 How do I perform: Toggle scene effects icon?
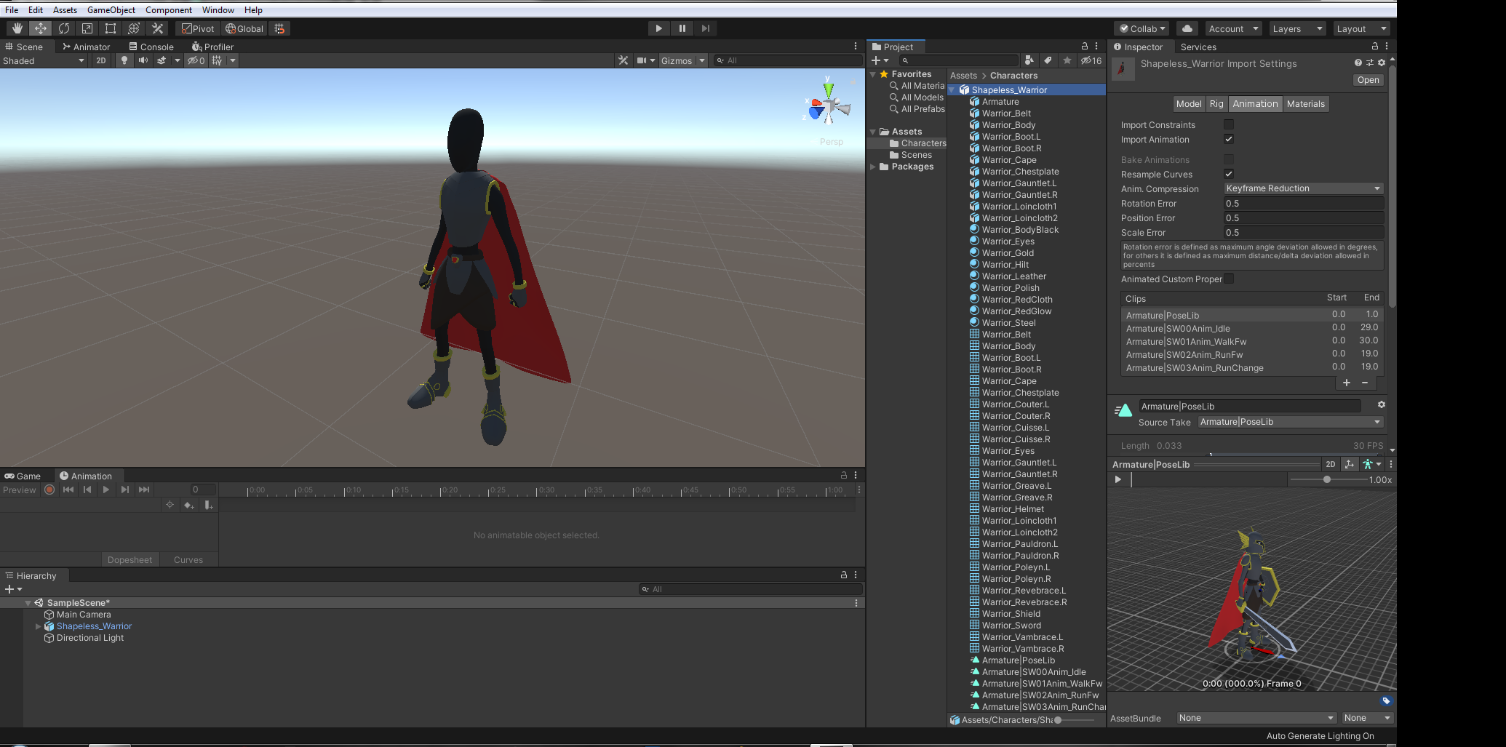[162, 60]
